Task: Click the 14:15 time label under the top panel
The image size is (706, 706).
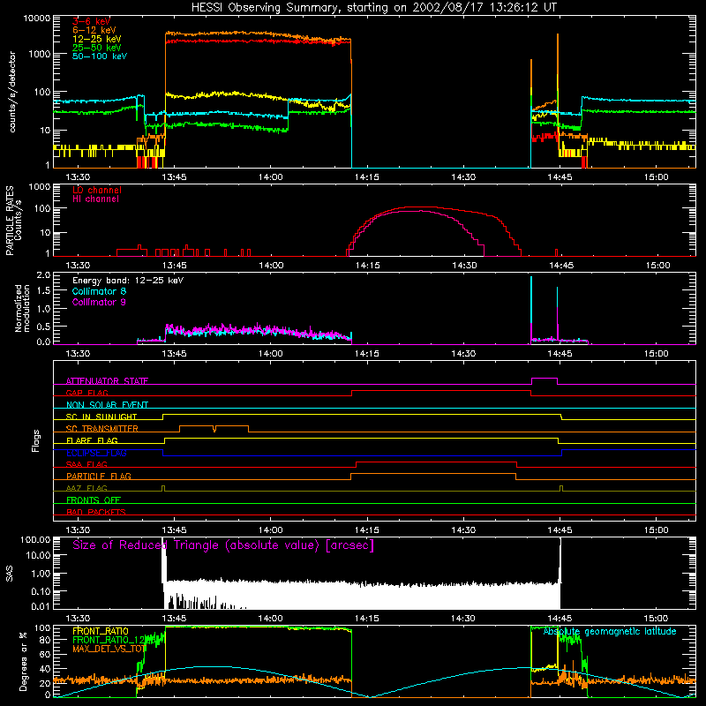Action: pos(366,177)
